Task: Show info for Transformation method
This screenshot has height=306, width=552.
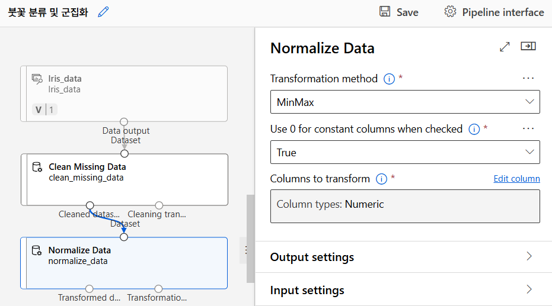Action: tap(389, 79)
